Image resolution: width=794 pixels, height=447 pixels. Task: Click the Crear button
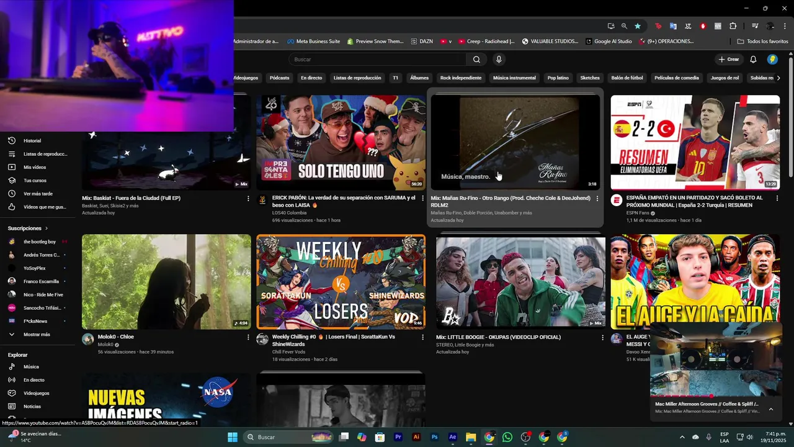[729, 60]
